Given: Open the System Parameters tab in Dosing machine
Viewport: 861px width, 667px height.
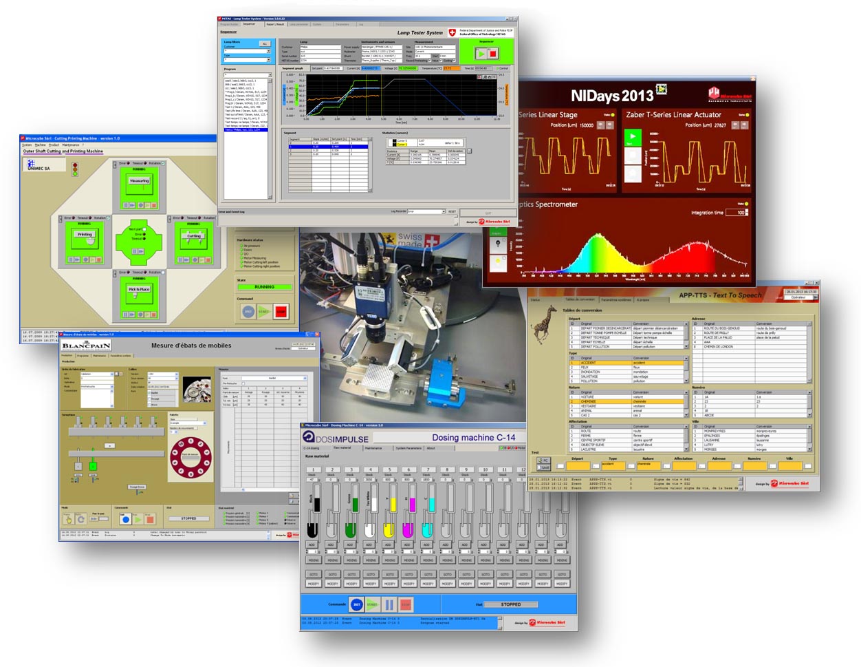Looking at the screenshot, I should click(408, 448).
